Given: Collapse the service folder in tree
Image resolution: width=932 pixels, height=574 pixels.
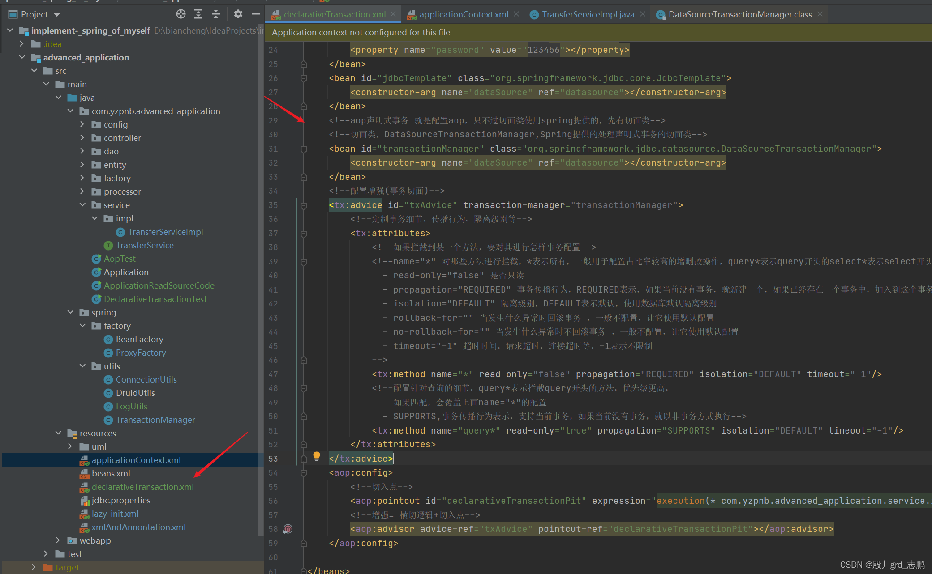Looking at the screenshot, I should coord(82,205).
